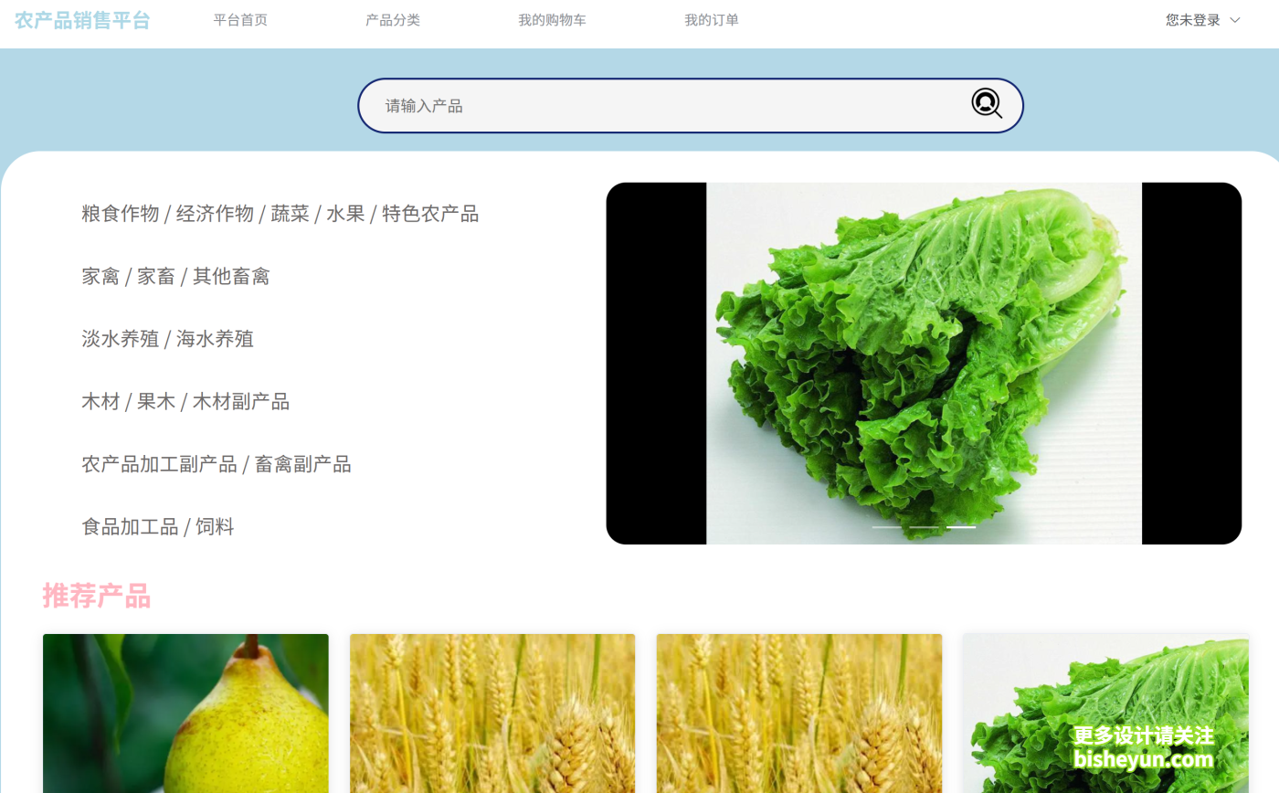Click 您未登录 to log in
Viewport: 1279px width, 793px height.
click(1195, 19)
